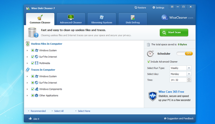Uncheck the Multimedia checkbox
215x124 pixels.
coord(33,63)
